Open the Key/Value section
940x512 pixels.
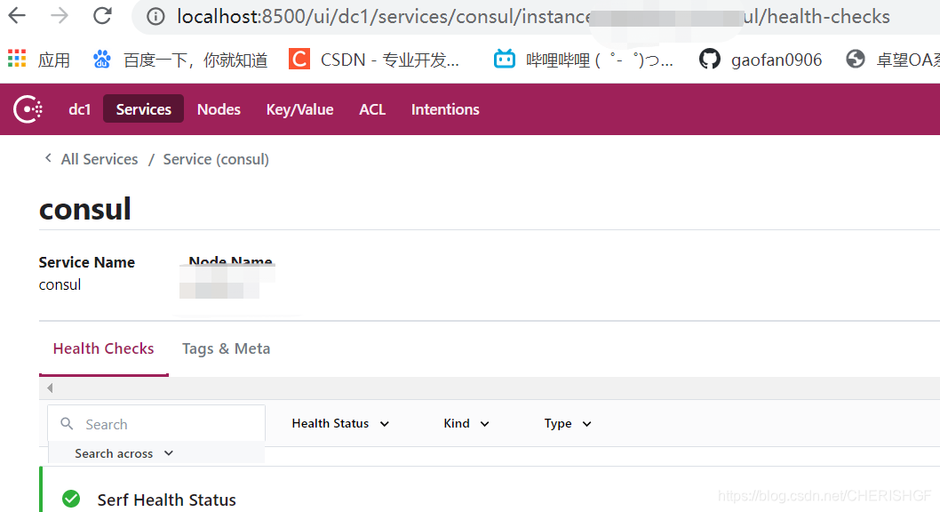[x=299, y=108]
